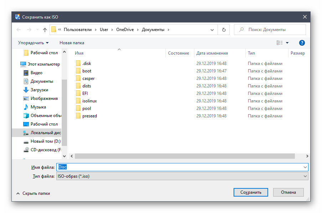322x213 pixels.
Task: Click the Имя файла text field
Action: [182, 167]
